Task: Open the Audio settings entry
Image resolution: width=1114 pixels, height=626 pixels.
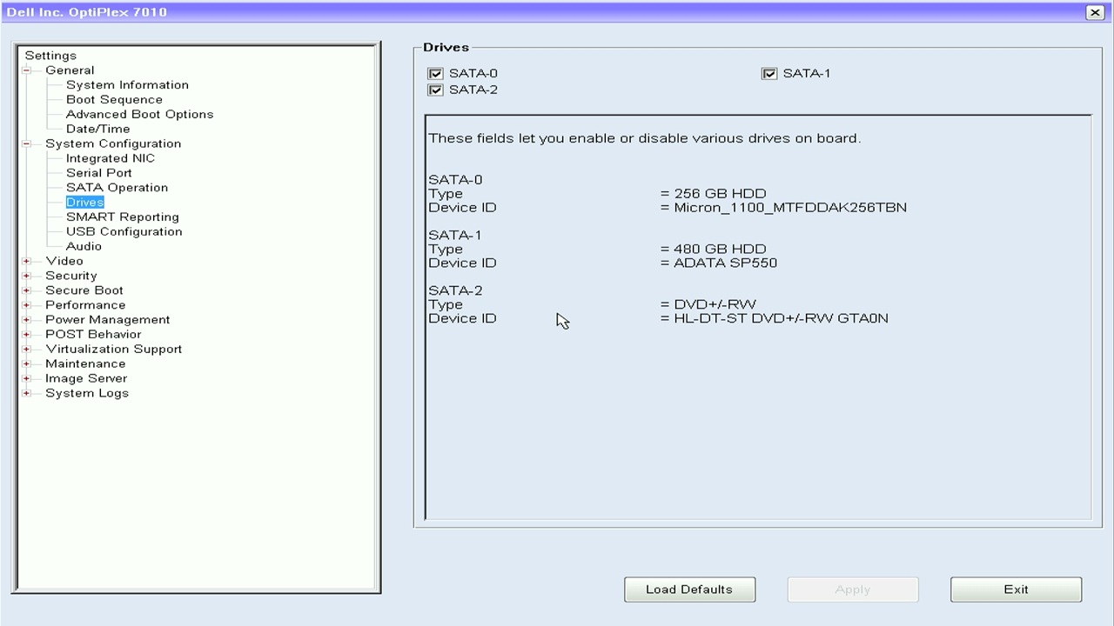Action: (x=84, y=247)
